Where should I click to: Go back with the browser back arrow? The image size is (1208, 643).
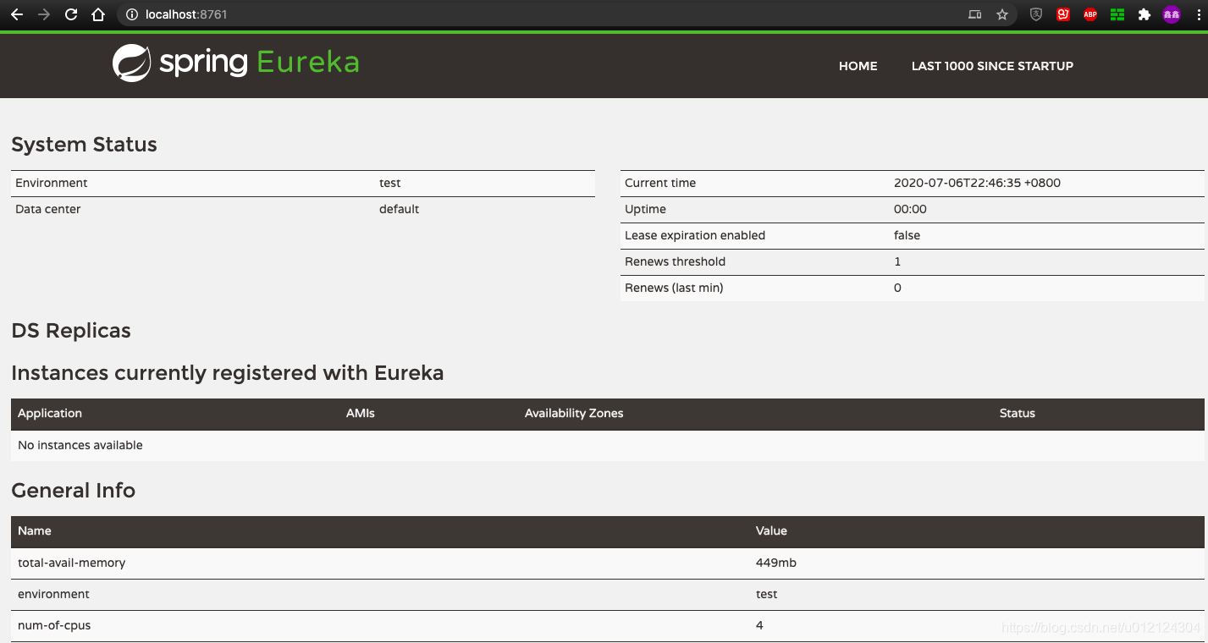tap(17, 14)
